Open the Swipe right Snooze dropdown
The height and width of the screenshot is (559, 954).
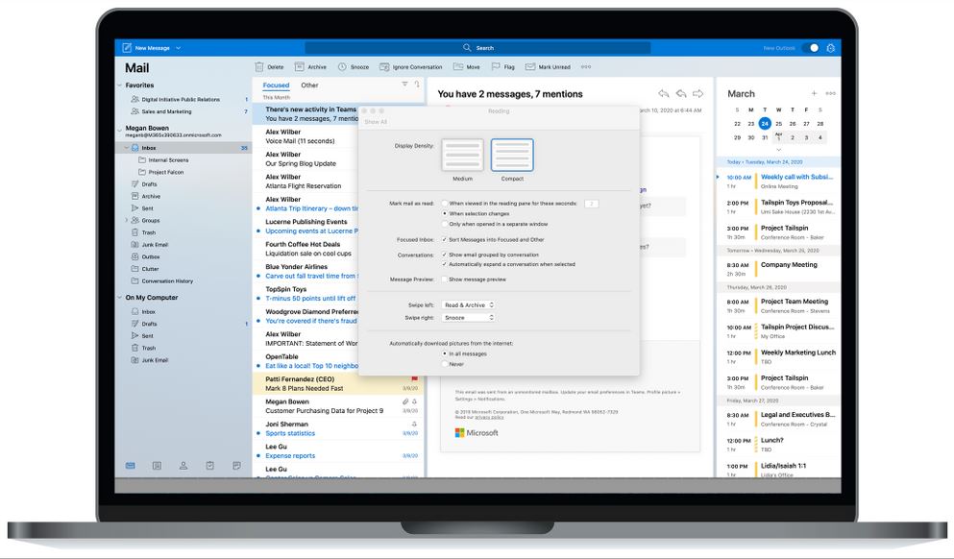pos(469,319)
